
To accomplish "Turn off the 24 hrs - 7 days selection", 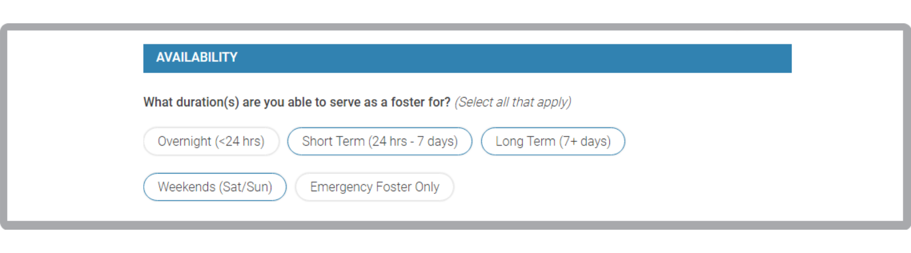I will (380, 141).
